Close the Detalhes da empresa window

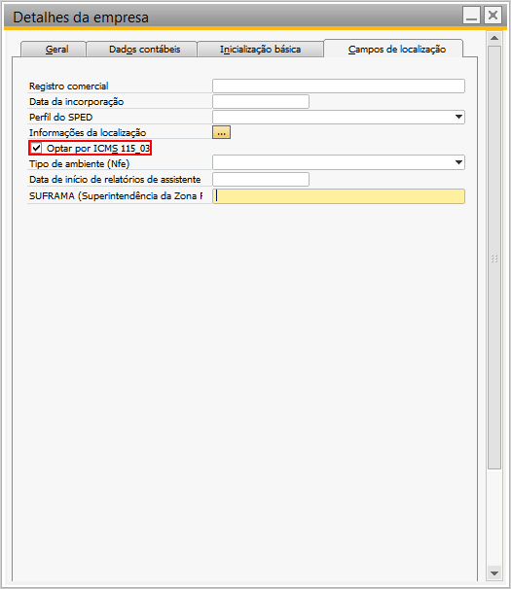point(493,16)
